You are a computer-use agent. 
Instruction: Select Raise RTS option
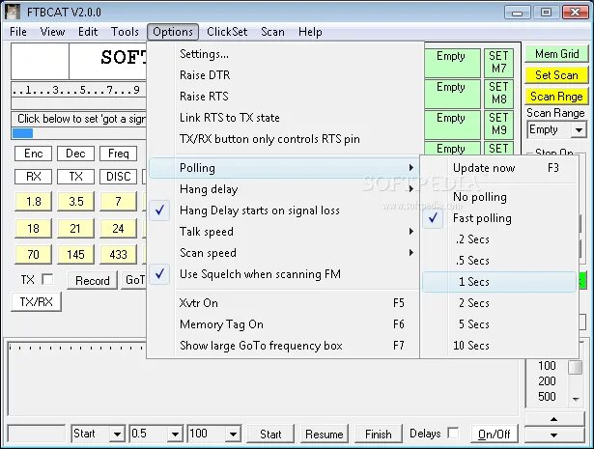285,97
